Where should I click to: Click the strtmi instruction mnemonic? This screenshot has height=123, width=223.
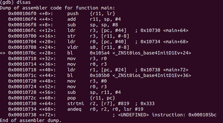[76, 104]
